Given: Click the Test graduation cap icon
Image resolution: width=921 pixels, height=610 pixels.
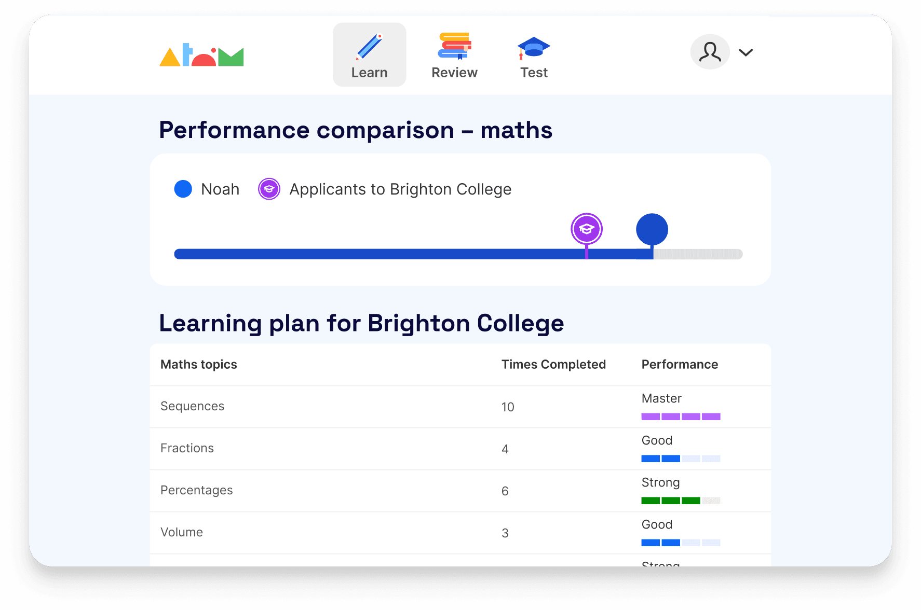Looking at the screenshot, I should pos(533,47).
